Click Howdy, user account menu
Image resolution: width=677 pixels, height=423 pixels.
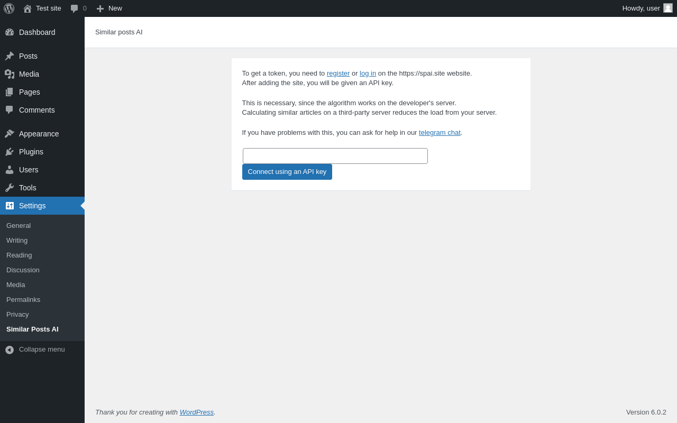[647, 8]
